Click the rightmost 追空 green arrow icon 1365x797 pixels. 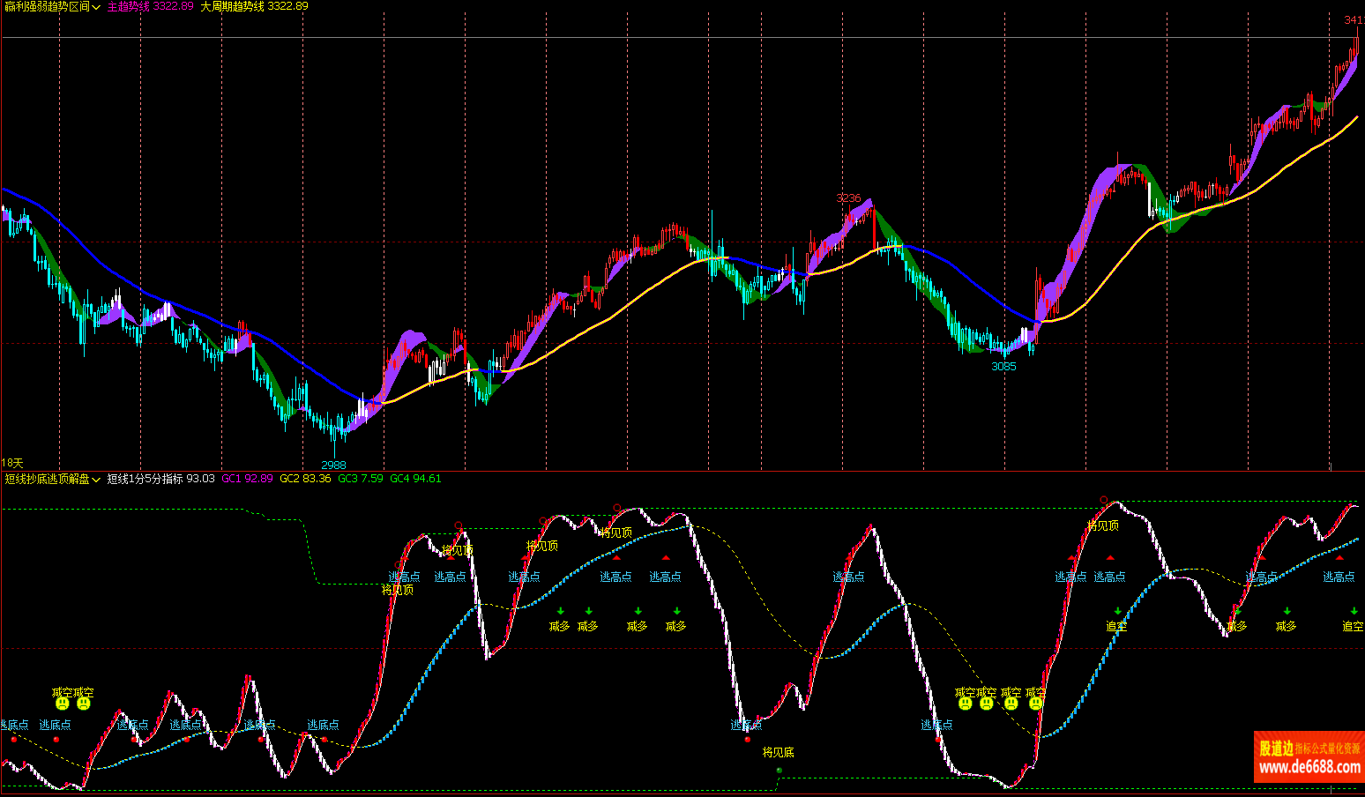pos(1354,611)
